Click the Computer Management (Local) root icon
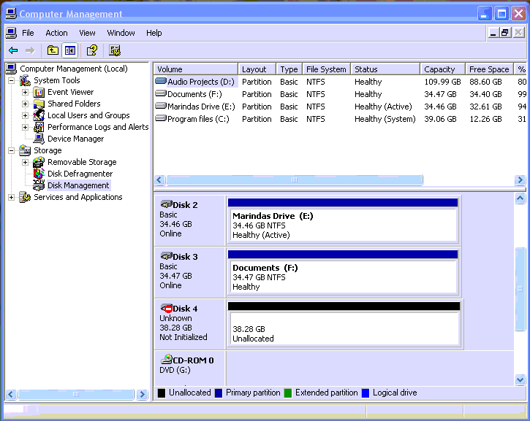This screenshot has height=421, width=530. [x=11, y=69]
